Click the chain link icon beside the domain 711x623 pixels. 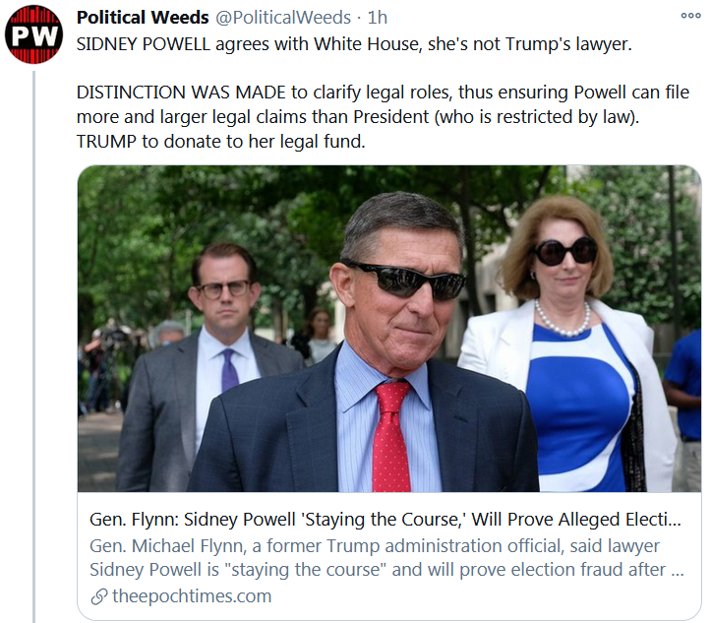tap(98, 596)
